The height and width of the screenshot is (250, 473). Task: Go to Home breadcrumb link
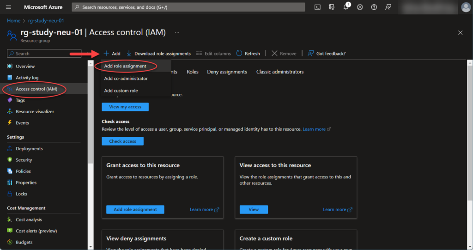(x=13, y=20)
